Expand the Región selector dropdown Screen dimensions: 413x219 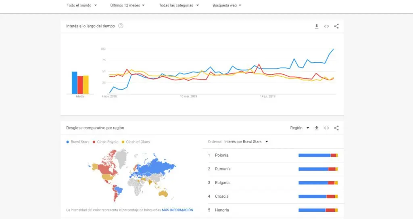coord(300,128)
